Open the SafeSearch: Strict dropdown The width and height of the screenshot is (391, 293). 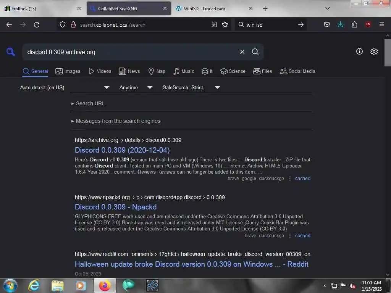coord(191,87)
